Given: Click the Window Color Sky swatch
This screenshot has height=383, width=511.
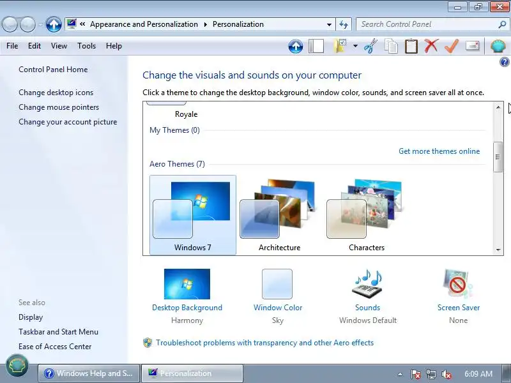Looking at the screenshot, I should click(x=277, y=284).
